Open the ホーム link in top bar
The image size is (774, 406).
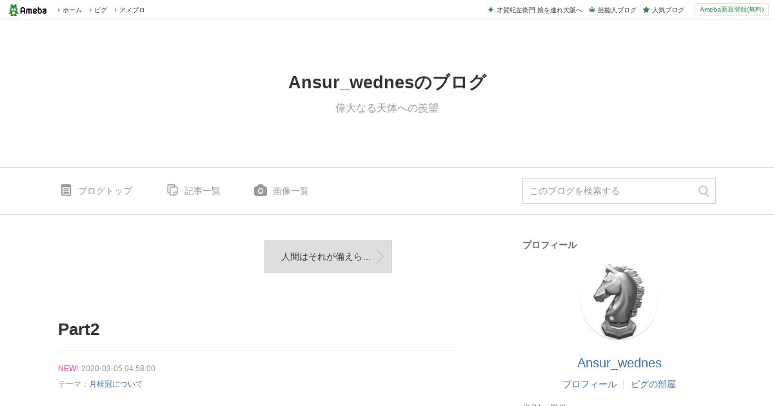[72, 10]
